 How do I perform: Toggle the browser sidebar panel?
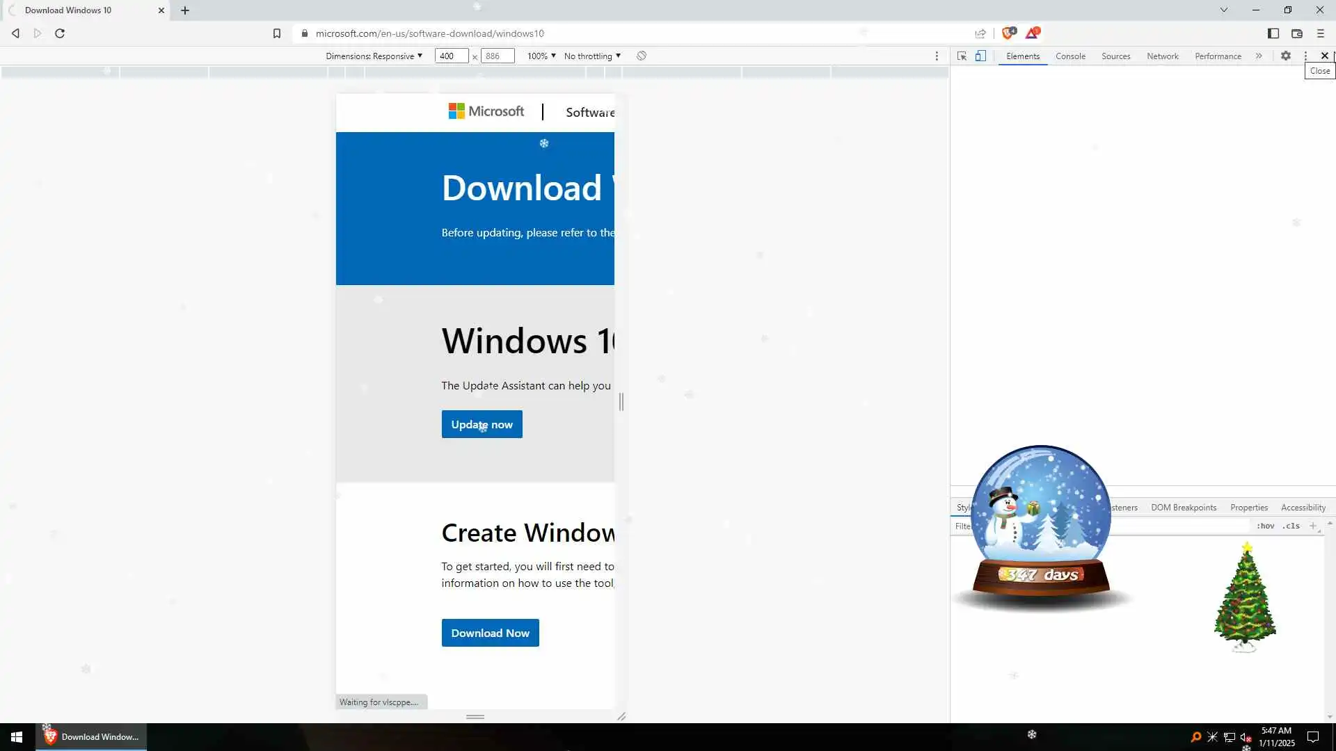pyautogui.click(x=1273, y=33)
